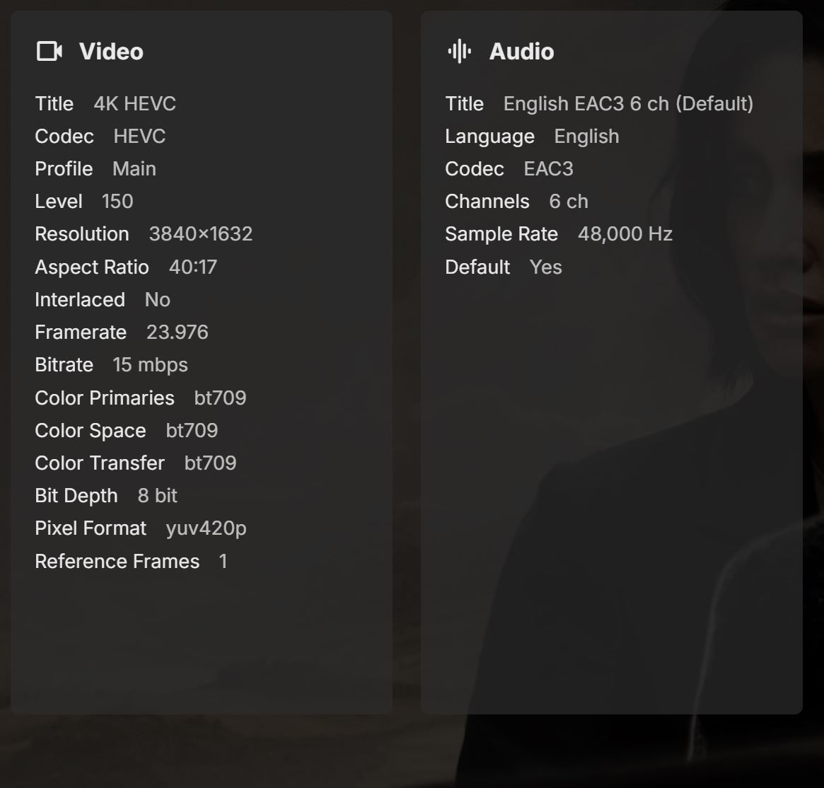Click the video camera icon
The image size is (824, 788).
click(50, 51)
